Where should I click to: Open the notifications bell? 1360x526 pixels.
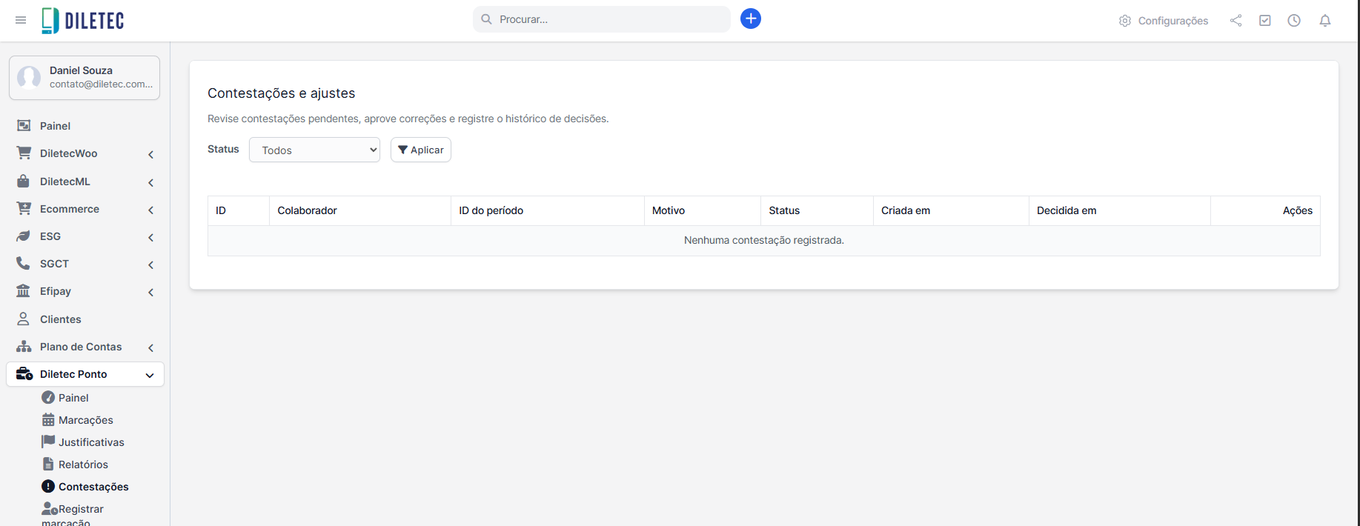pyautogui.click(x=1325, y=21)
